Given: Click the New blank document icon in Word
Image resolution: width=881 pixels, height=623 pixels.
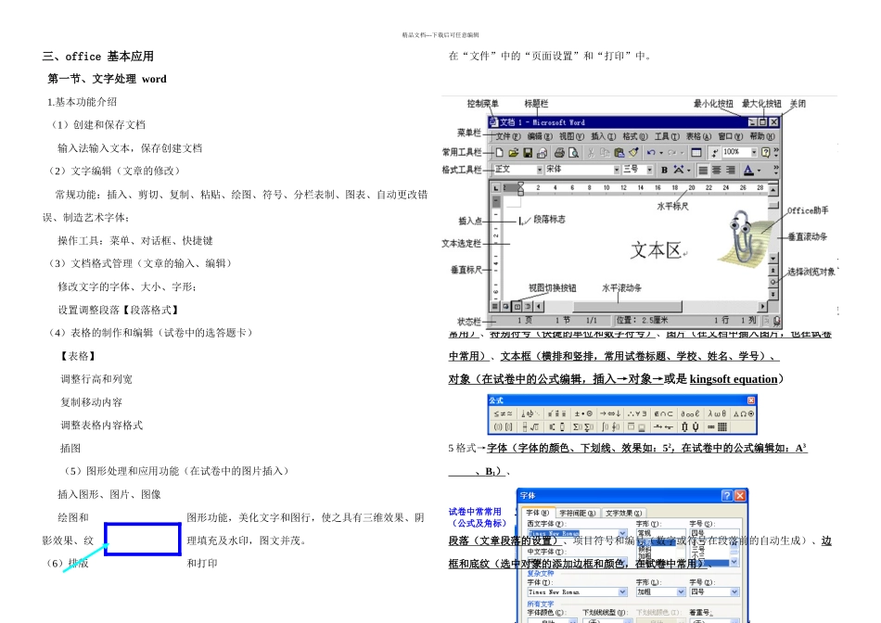Looking at the screenshot, I should 499,153.
